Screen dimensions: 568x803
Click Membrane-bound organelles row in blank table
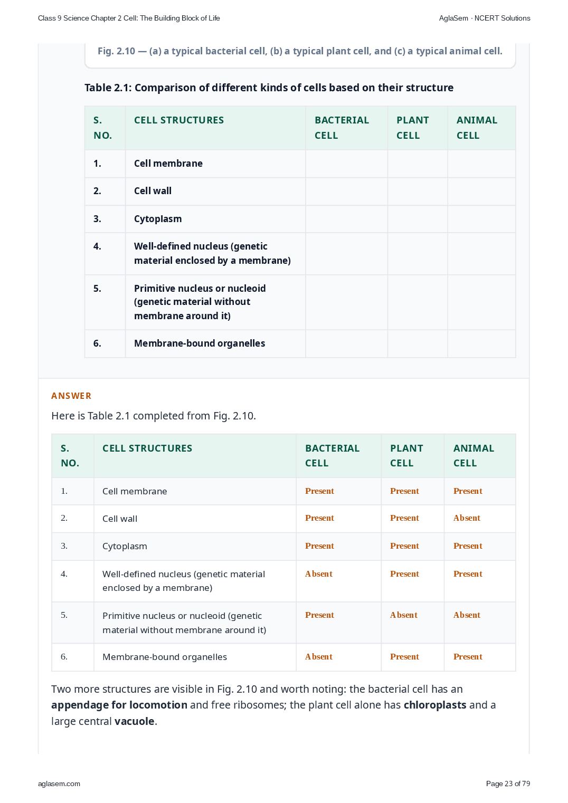[300, 343]
